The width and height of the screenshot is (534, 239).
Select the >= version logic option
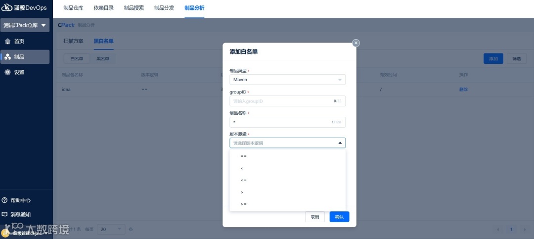pos(287,204)
